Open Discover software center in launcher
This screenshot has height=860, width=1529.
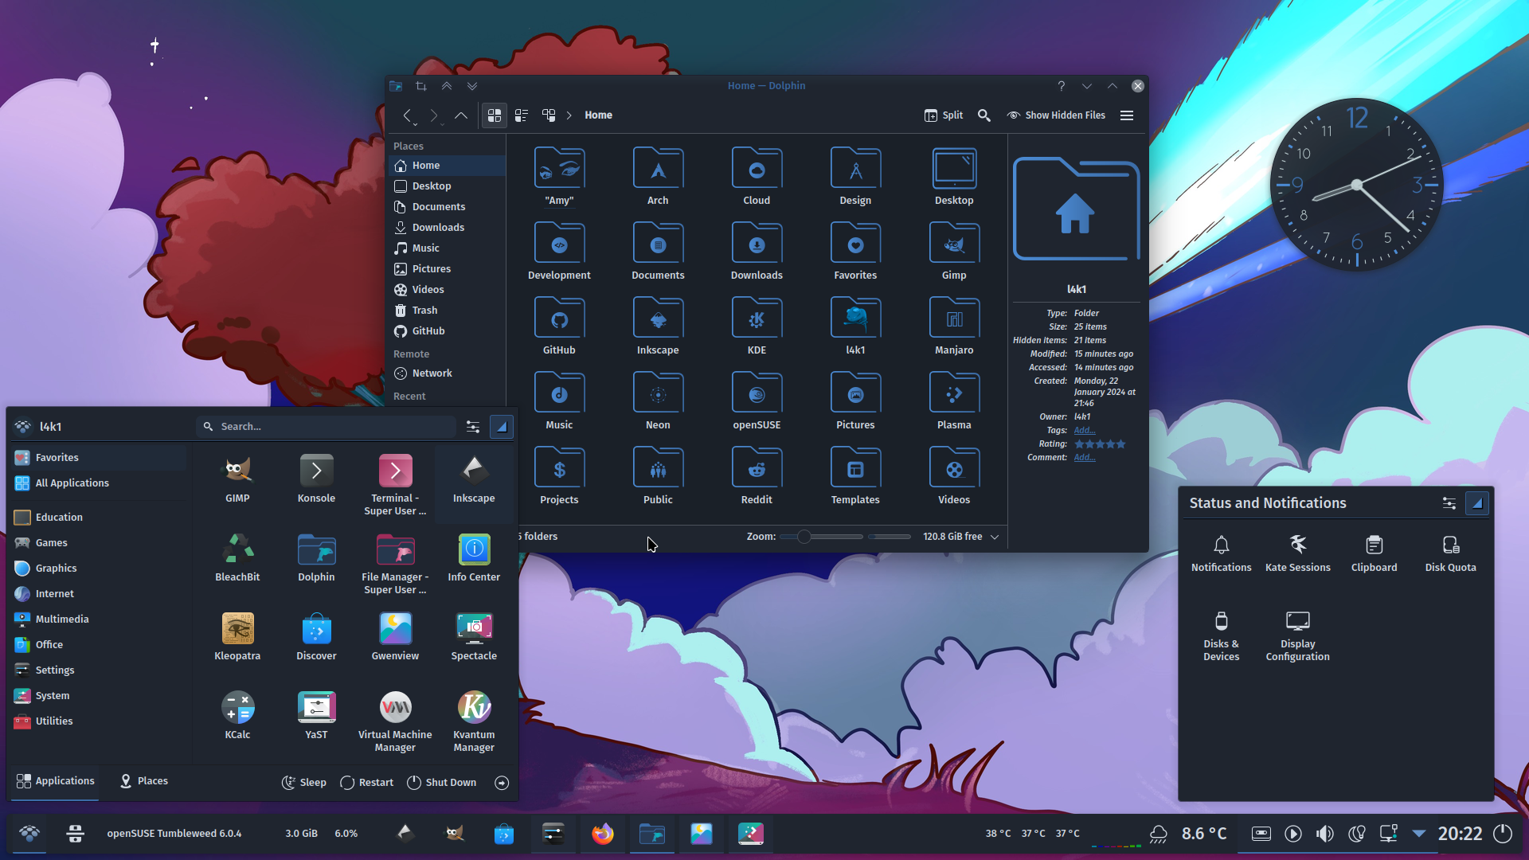coord(316,637)
